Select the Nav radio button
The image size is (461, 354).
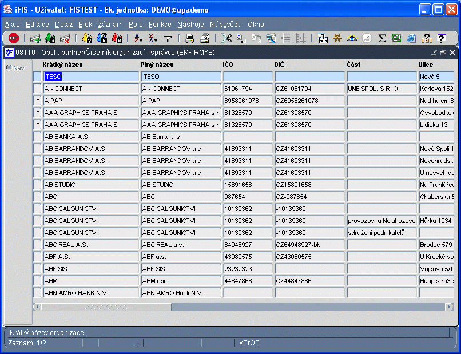[x=9, y=67]
